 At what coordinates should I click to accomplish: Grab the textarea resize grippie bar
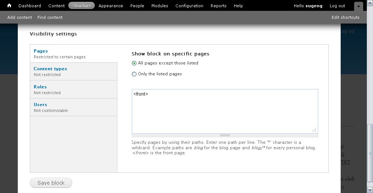(x=225, y=135)
